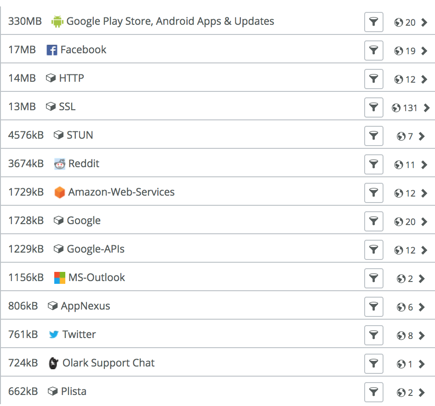Click the globe icon in the HTTP row
Screen dimensions: 435x406
(x=398, y=79)
